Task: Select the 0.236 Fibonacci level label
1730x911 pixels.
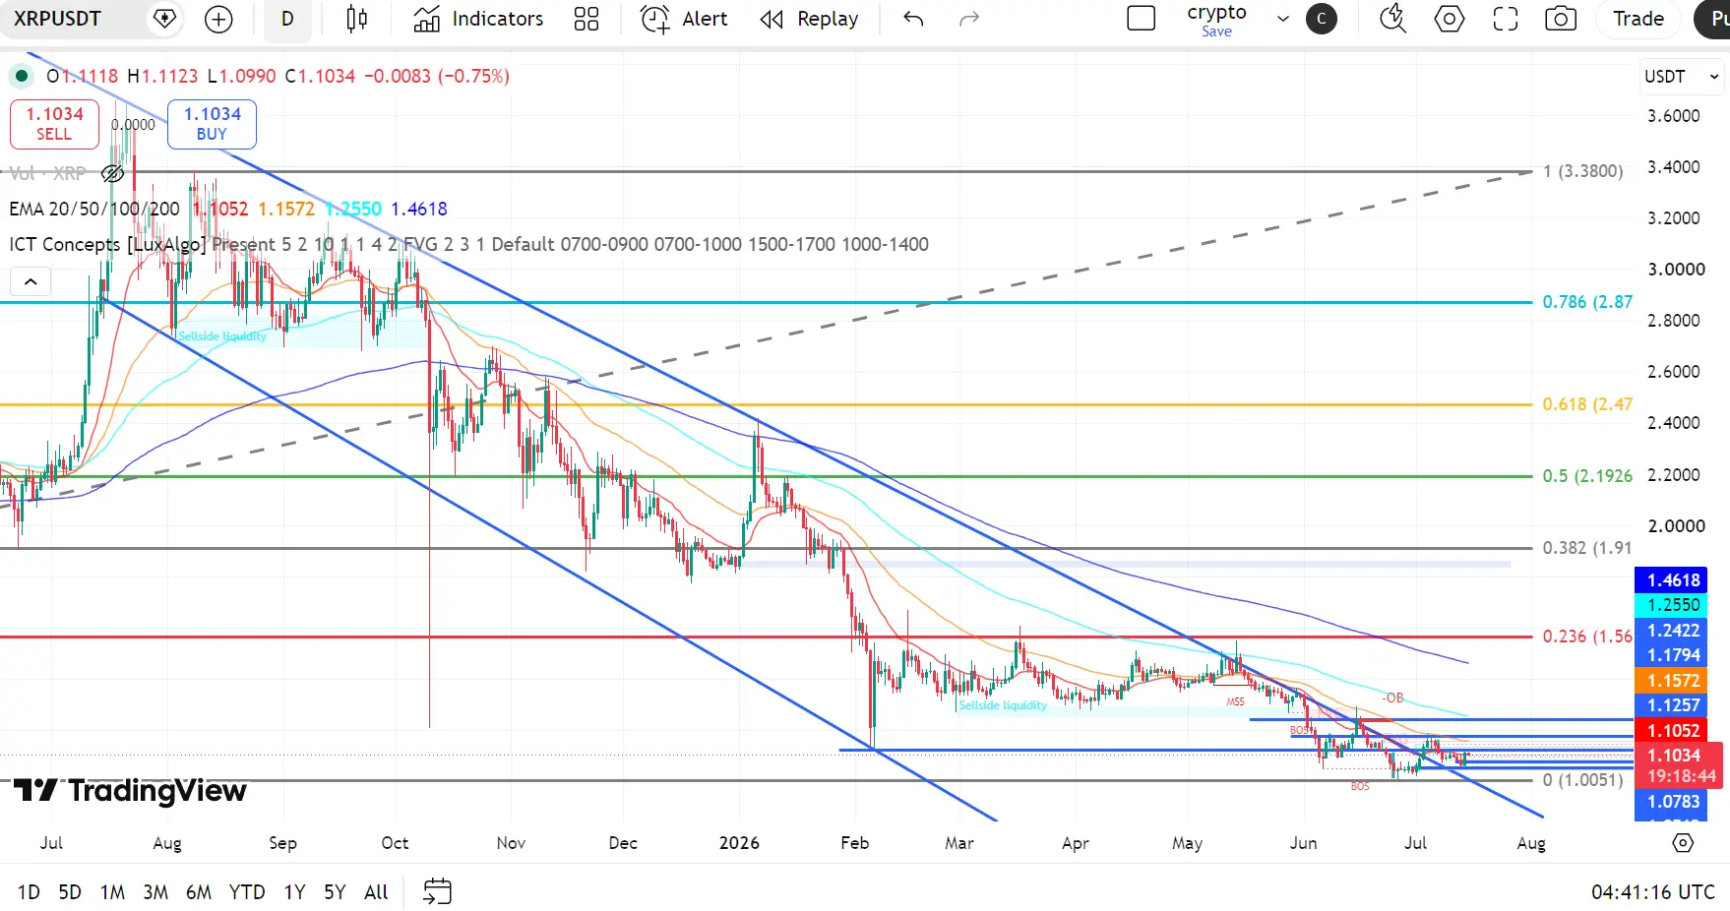Action: tap(1587, 637)
